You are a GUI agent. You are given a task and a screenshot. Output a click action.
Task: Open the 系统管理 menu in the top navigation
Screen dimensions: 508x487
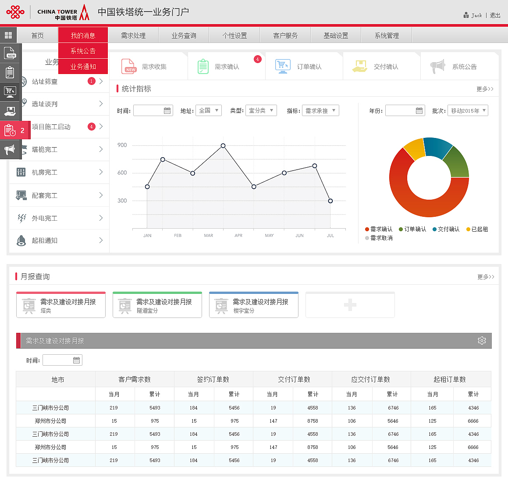(386, 35)
